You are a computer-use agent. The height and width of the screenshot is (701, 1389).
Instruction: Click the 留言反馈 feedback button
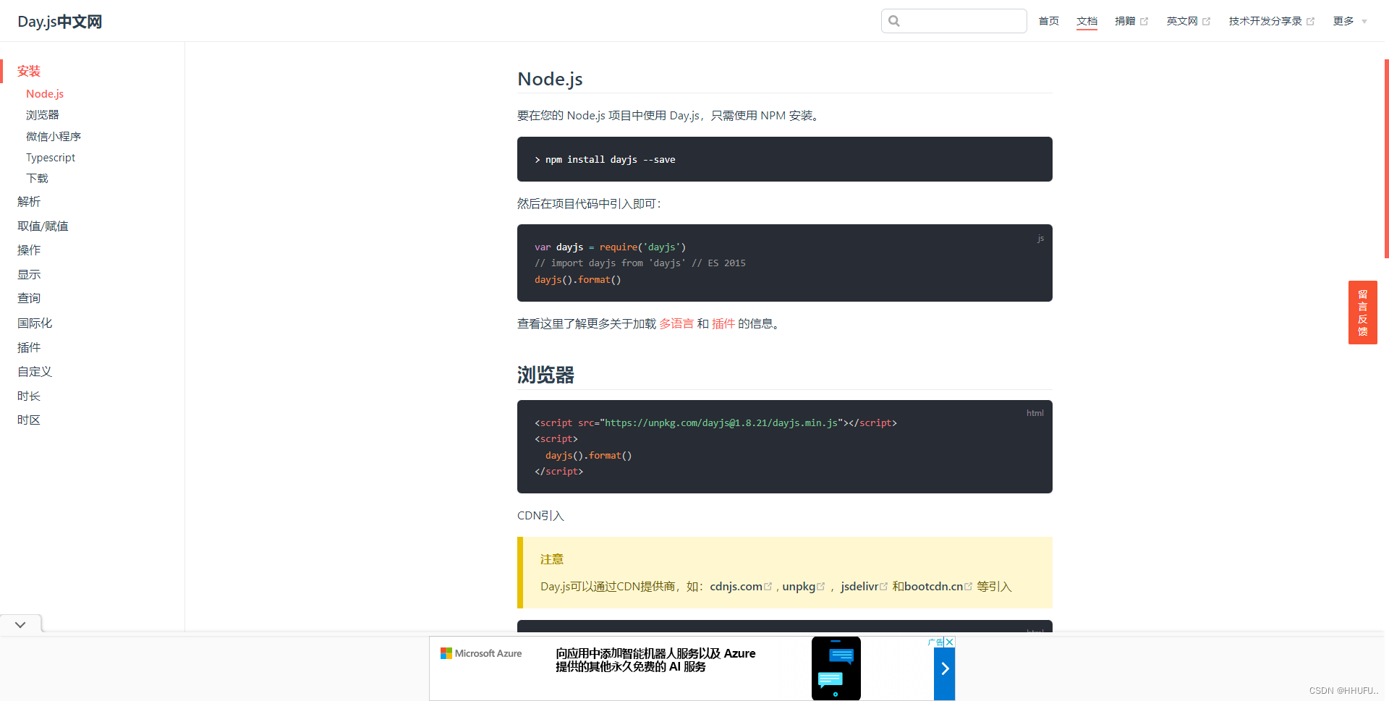[x=1362, y=313]
